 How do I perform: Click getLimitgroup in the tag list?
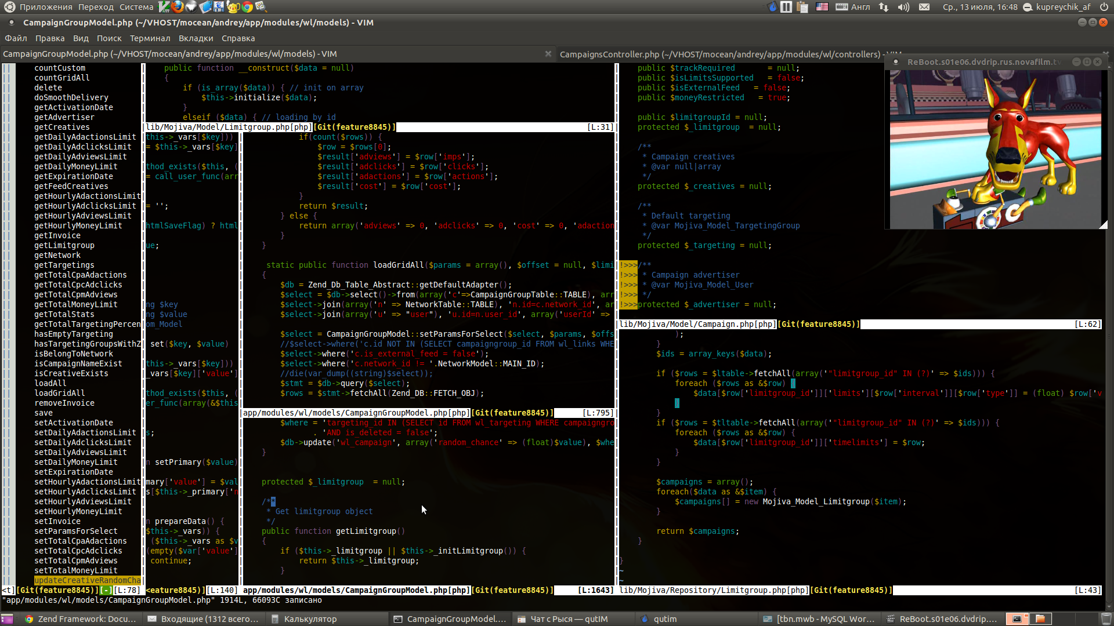pyautogui.click(x=64, y=245)
